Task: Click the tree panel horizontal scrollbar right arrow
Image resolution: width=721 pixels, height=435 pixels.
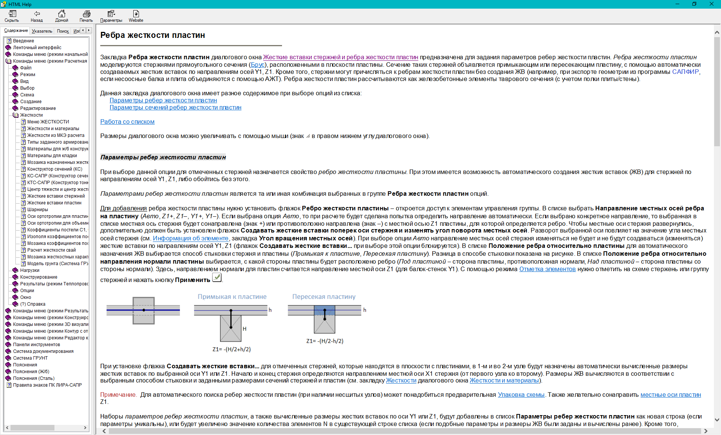Action: [x=85, y=427]
